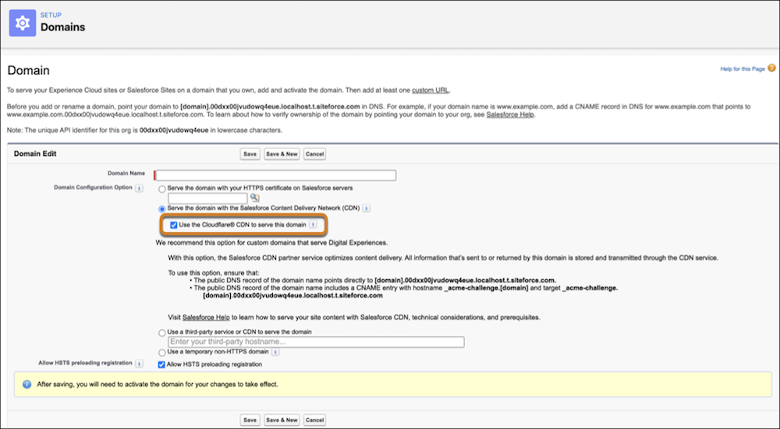780x429 pixels.
Task: Click the blue info icon in yellow notice
Action: click(27, 385)
